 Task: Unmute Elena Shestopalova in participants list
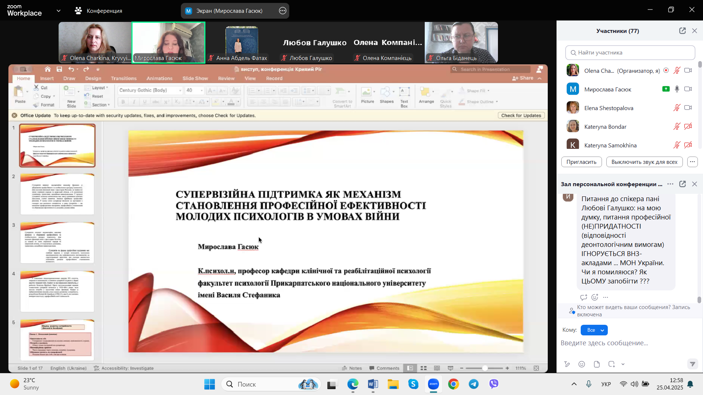677,108
